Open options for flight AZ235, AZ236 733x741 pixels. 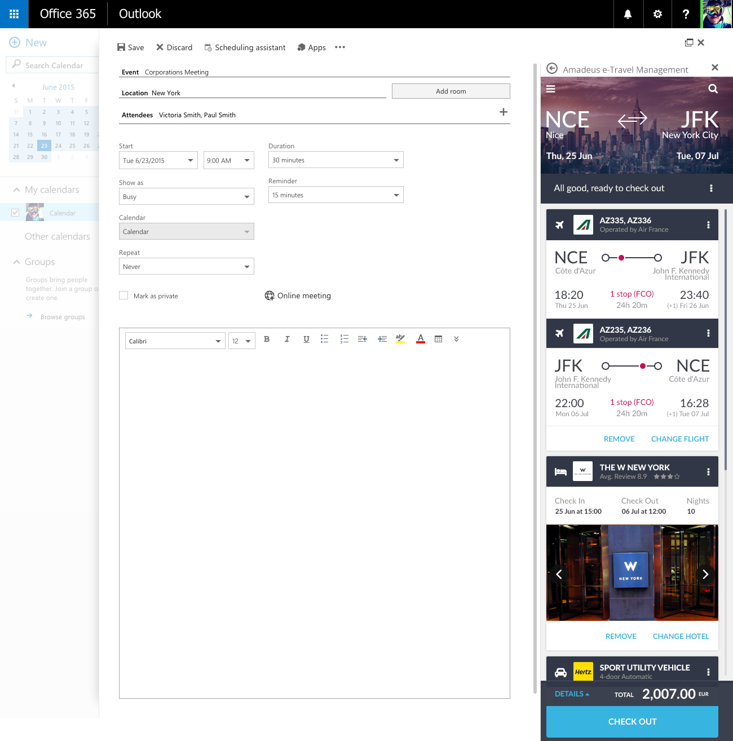(x=708, y=333)
